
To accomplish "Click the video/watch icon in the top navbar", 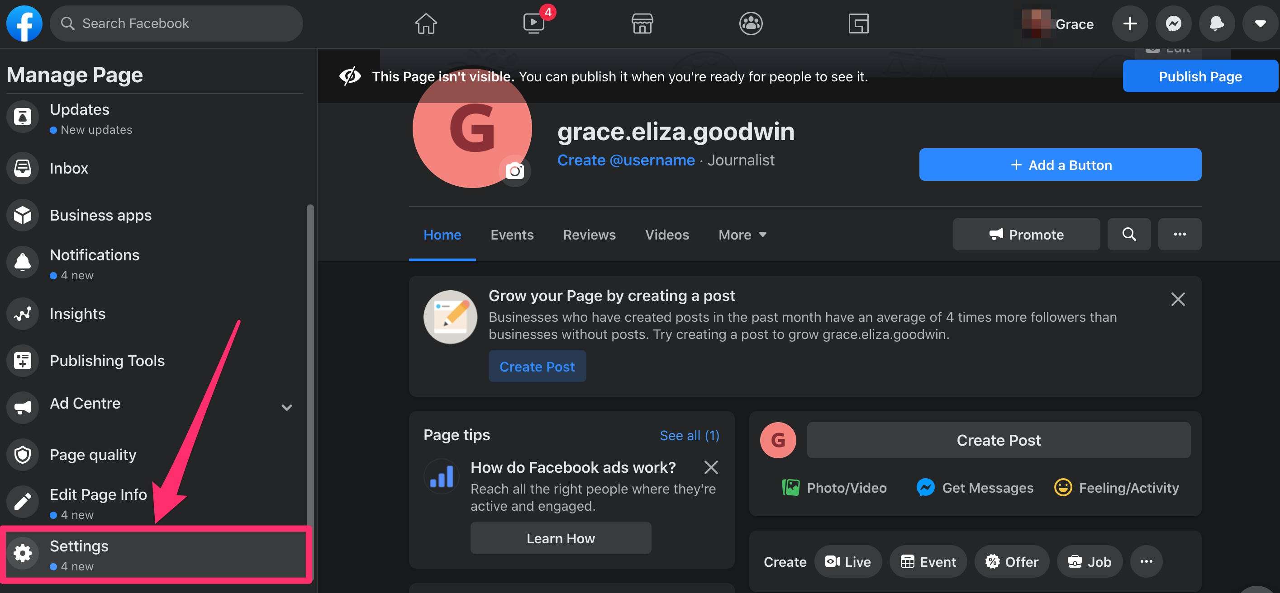I will click(533, 23).
